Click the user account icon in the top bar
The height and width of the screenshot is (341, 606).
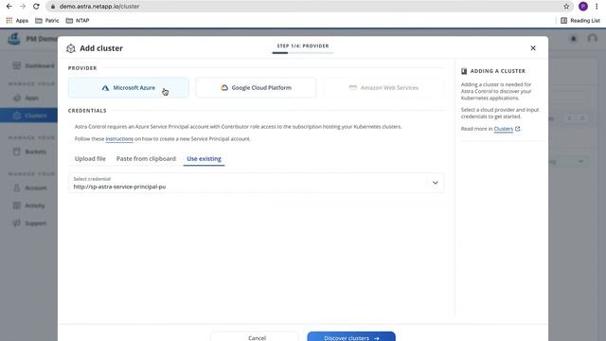point(592,39)
